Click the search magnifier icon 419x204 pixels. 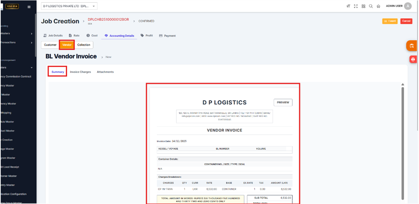(371, 6)
